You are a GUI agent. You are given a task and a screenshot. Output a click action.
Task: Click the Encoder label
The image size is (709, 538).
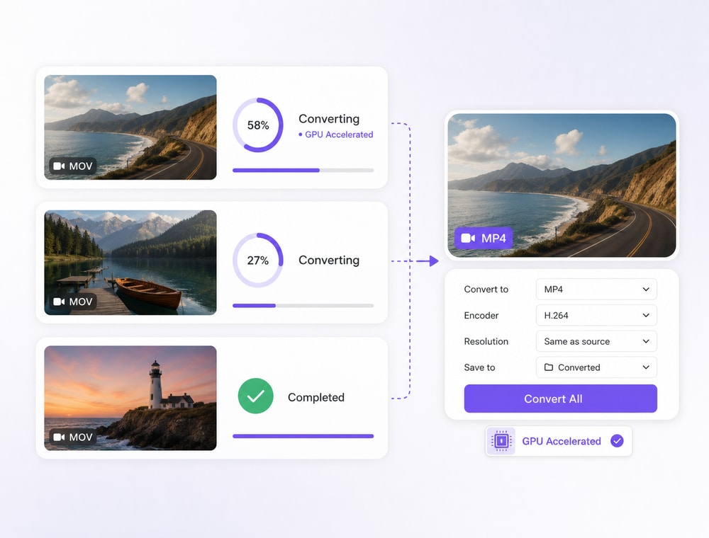[x=481, y=316]
